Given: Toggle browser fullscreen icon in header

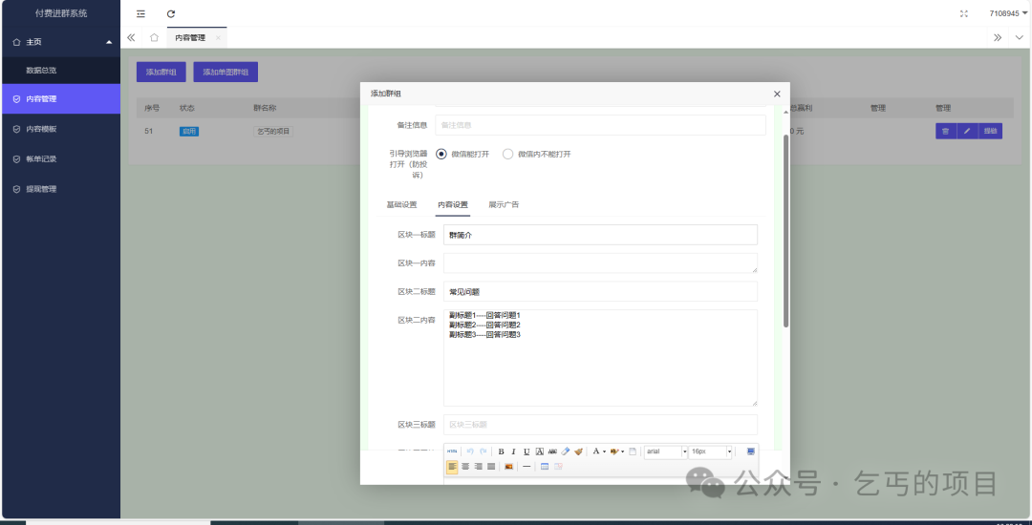Looking at the screenshot, I should click(964, 13).
